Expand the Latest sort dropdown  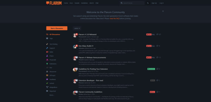coord(77,28)
